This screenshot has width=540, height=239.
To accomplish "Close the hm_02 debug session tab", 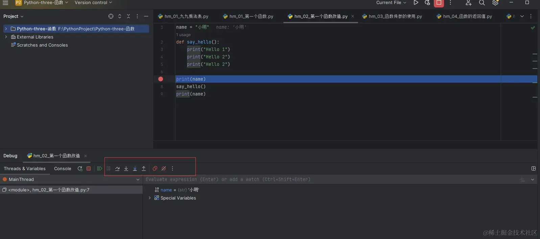I will pos(86,156).
